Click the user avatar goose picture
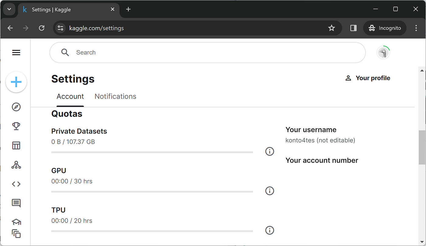The width and height of the screenshot is (426, 246). coord(383,53)
